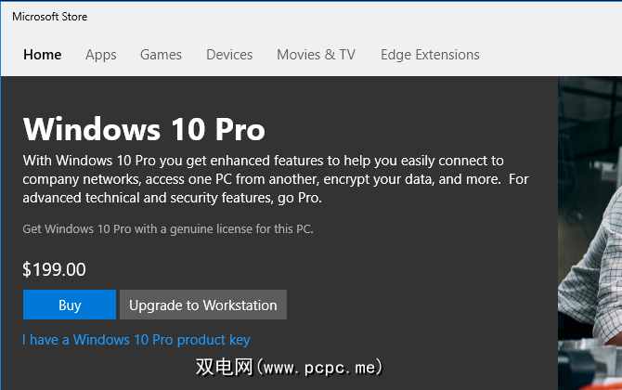
Task: Follow the Windows 10 Pro product key link
Action: point(136,340)
